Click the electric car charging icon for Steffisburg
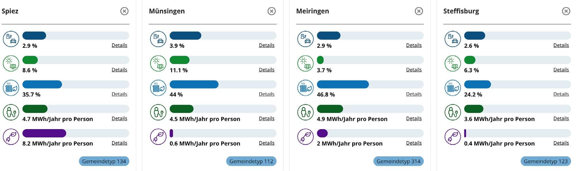The image size is (578, 171). click(453, 39)
